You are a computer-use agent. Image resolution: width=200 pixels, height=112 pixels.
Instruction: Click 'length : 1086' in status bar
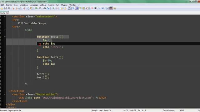click(97, 110)
